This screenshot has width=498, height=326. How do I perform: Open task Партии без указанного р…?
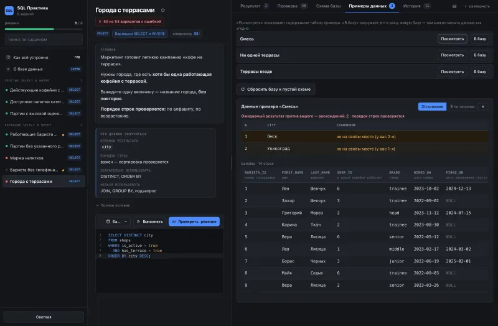[x=44, y=146]
